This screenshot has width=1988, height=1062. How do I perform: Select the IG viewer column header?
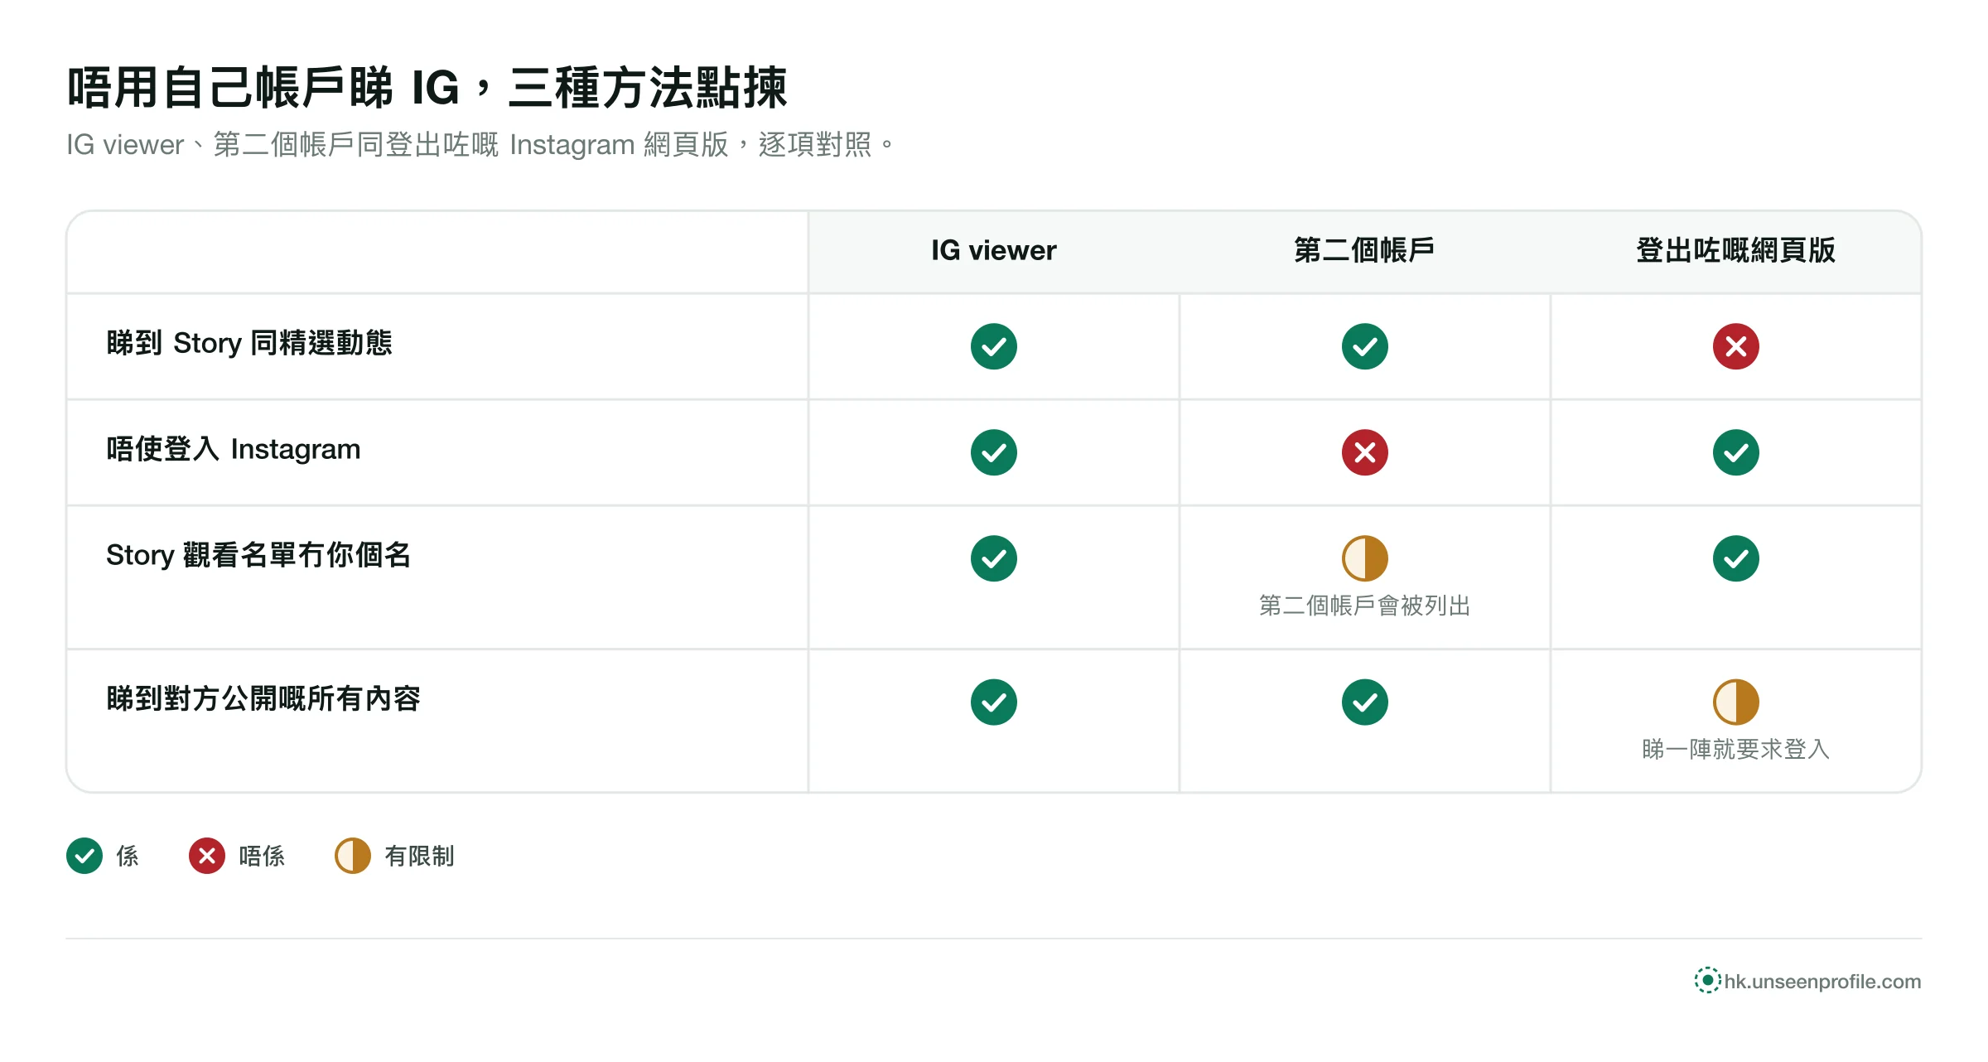pos(993,250)
